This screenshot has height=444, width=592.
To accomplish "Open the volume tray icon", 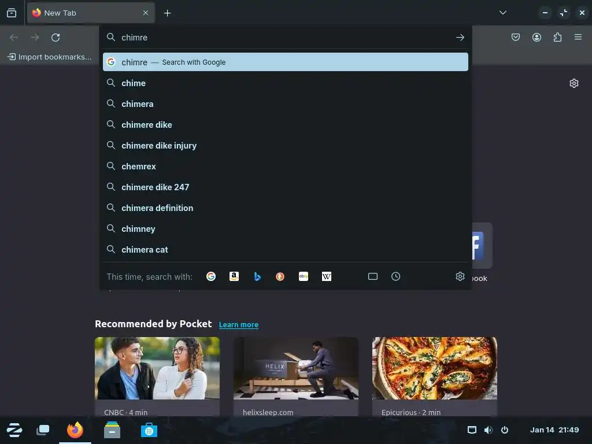I will click(488, 430).
